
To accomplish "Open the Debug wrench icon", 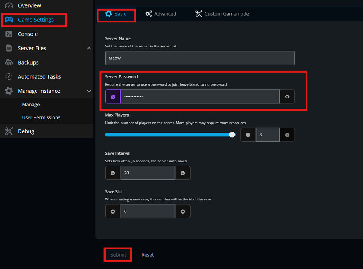I will [9, 131].
